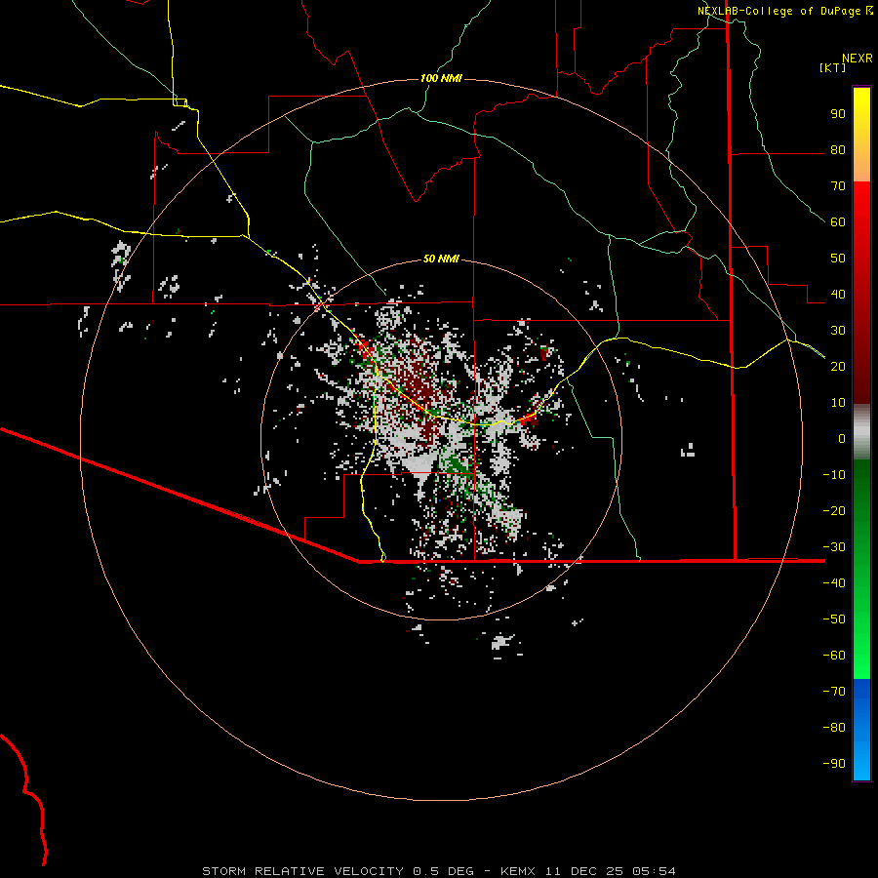Click the KEMX station identifier
Image resolution: width=878 pixels, height=878 pixels.
518,871
